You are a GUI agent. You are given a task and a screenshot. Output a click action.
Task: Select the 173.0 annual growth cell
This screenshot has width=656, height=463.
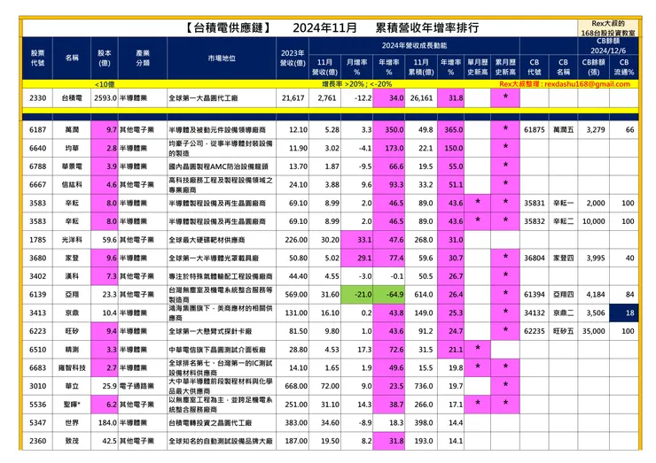pos(389,149)
